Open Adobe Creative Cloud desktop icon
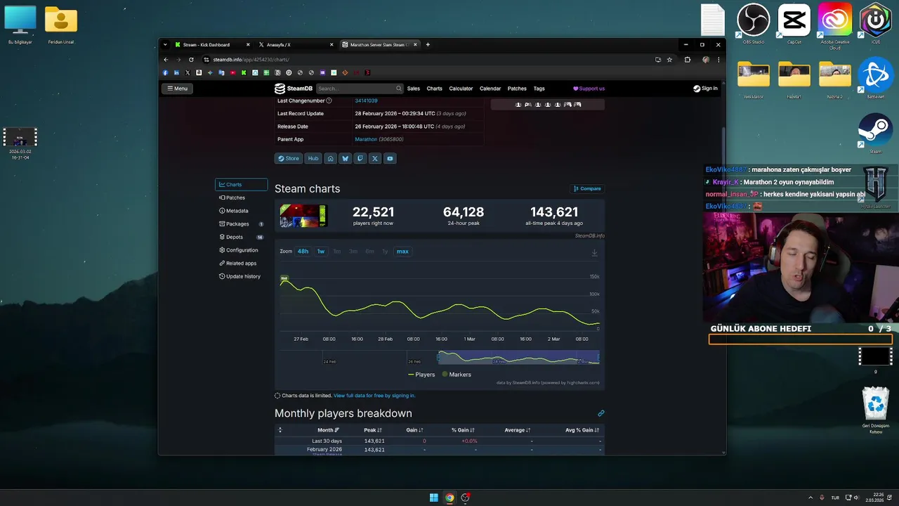Screen dimensions: 899x506 (x=834, y=27)
